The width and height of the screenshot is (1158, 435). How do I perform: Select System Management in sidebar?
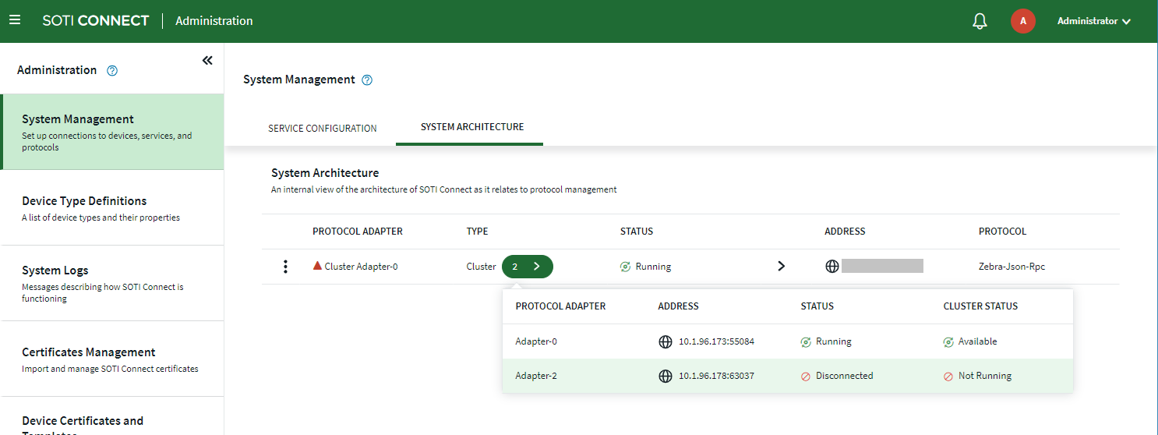(x=112, y=133)
